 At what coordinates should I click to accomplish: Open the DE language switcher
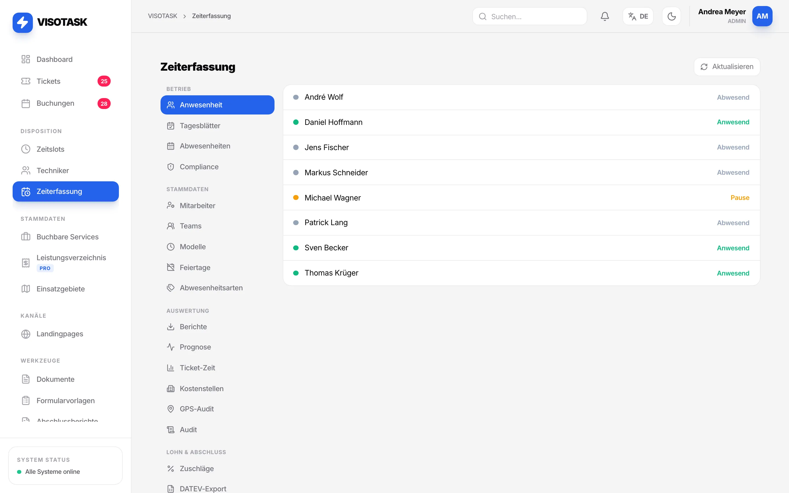[x=638, y=16]
